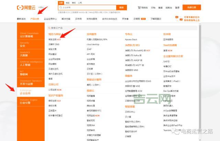Select the 企业应用 Enterprise category
This screenshot has width=220, height=141.
coord(31,92)
